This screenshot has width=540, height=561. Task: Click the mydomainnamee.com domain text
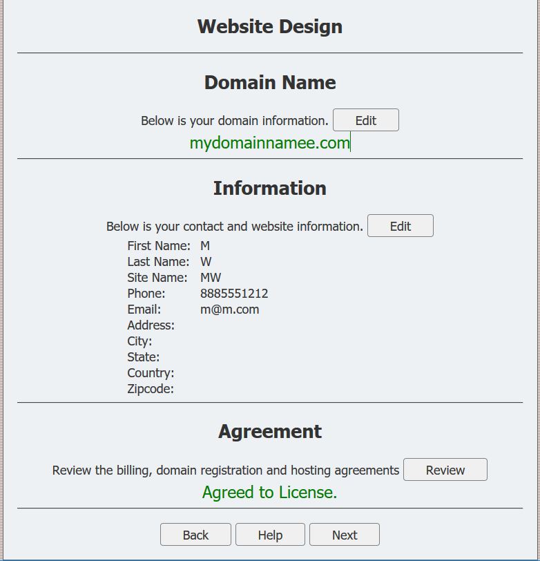tap(269, 143)
